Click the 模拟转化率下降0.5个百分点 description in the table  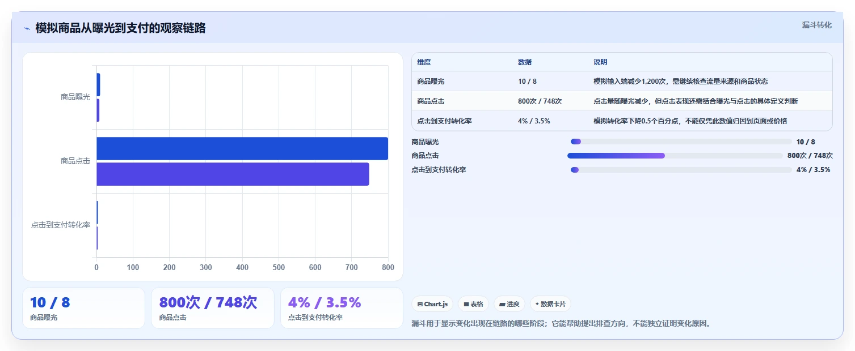690,121
